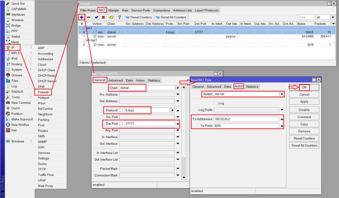Switch to the Mangle tab
The image size is (339, 198).
coord(113,10)
